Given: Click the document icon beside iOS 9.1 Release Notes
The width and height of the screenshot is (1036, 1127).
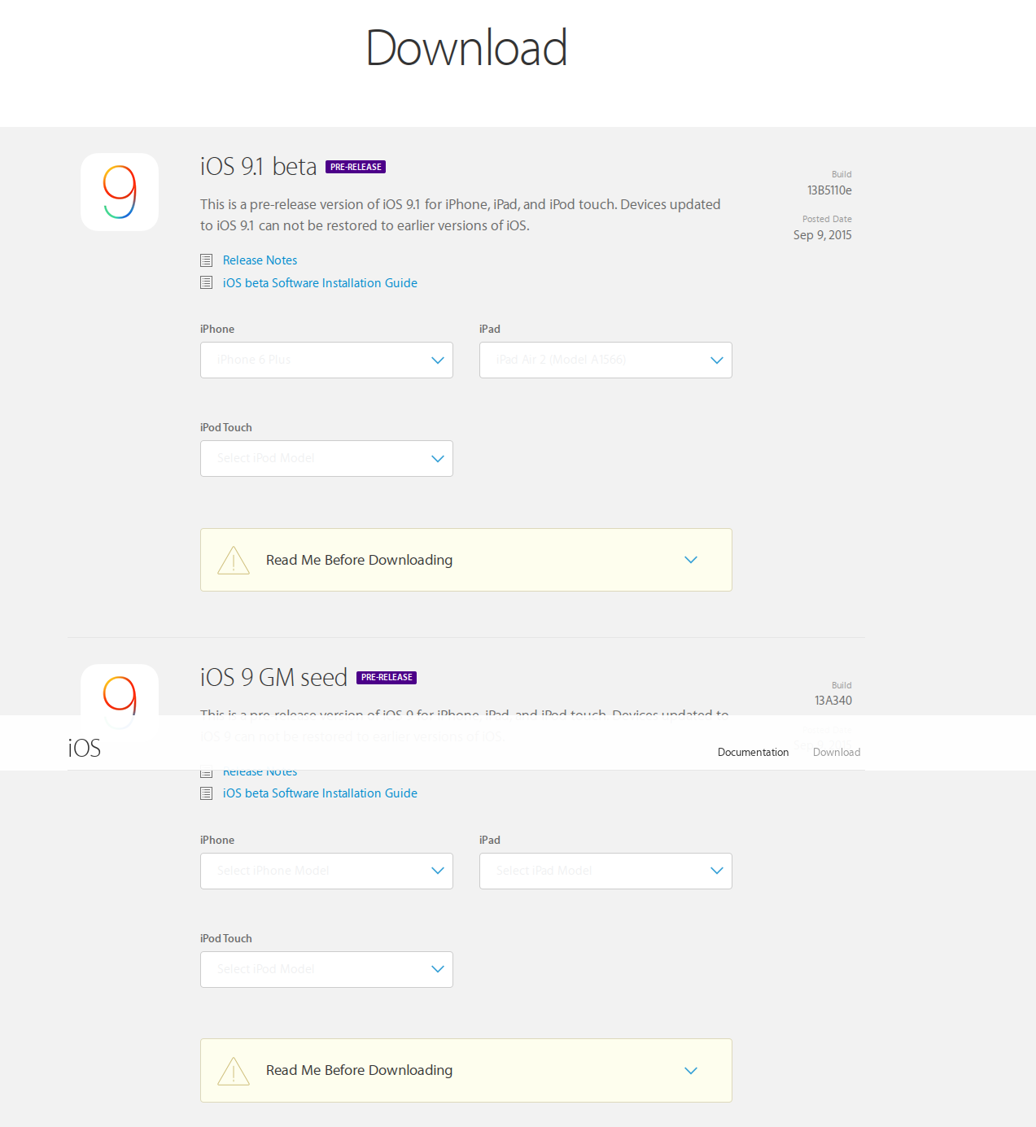Looking at the screenshot, I should pos(207,260).
